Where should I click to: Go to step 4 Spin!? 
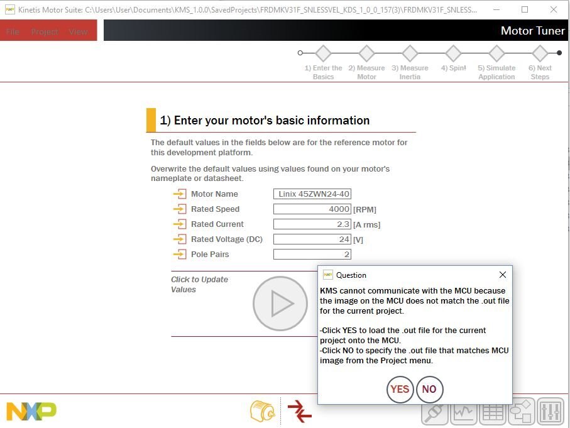[x=453, y=53]
